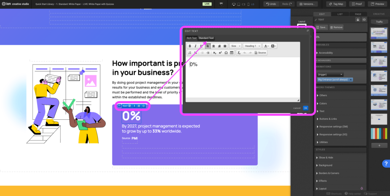Open the PAGE tab in sidebar

(358, 14)
